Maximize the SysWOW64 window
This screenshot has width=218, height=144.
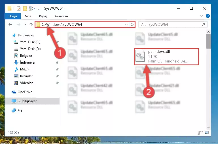click(191, 8)
